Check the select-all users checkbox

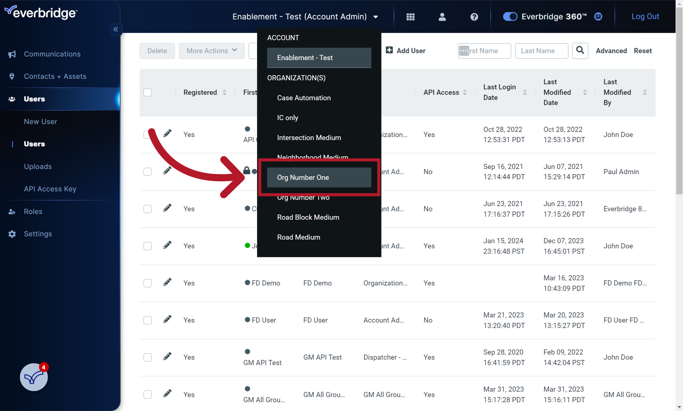tap(147, 92)
